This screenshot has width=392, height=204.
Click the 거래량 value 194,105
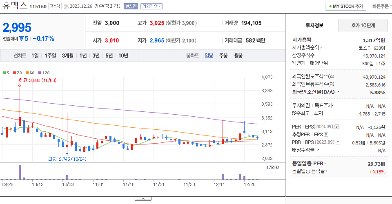pos(251,23)
